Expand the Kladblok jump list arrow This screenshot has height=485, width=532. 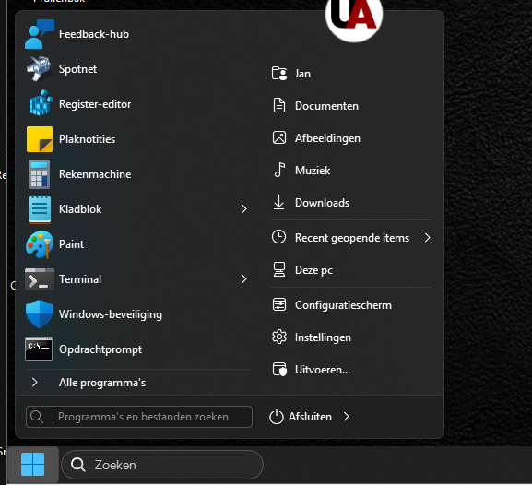click(244, 209)
